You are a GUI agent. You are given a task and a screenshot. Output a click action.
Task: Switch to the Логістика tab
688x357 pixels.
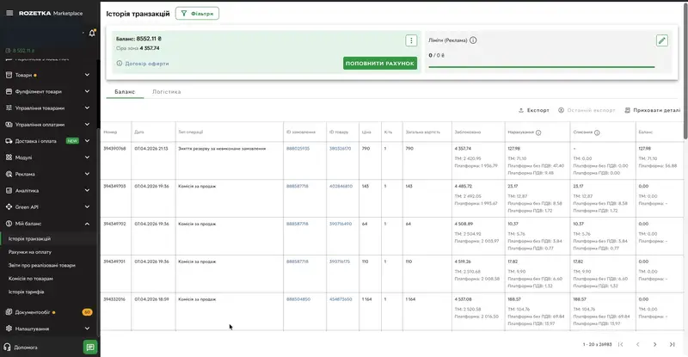click(x=166, y=90)
